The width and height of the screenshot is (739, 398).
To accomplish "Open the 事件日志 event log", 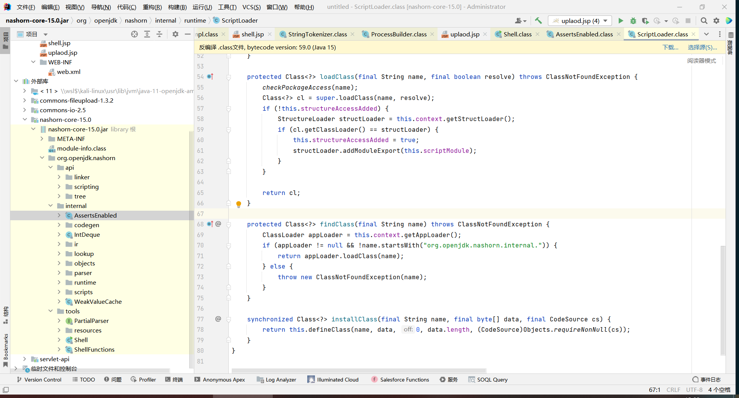I will click(x=706, y=380).
